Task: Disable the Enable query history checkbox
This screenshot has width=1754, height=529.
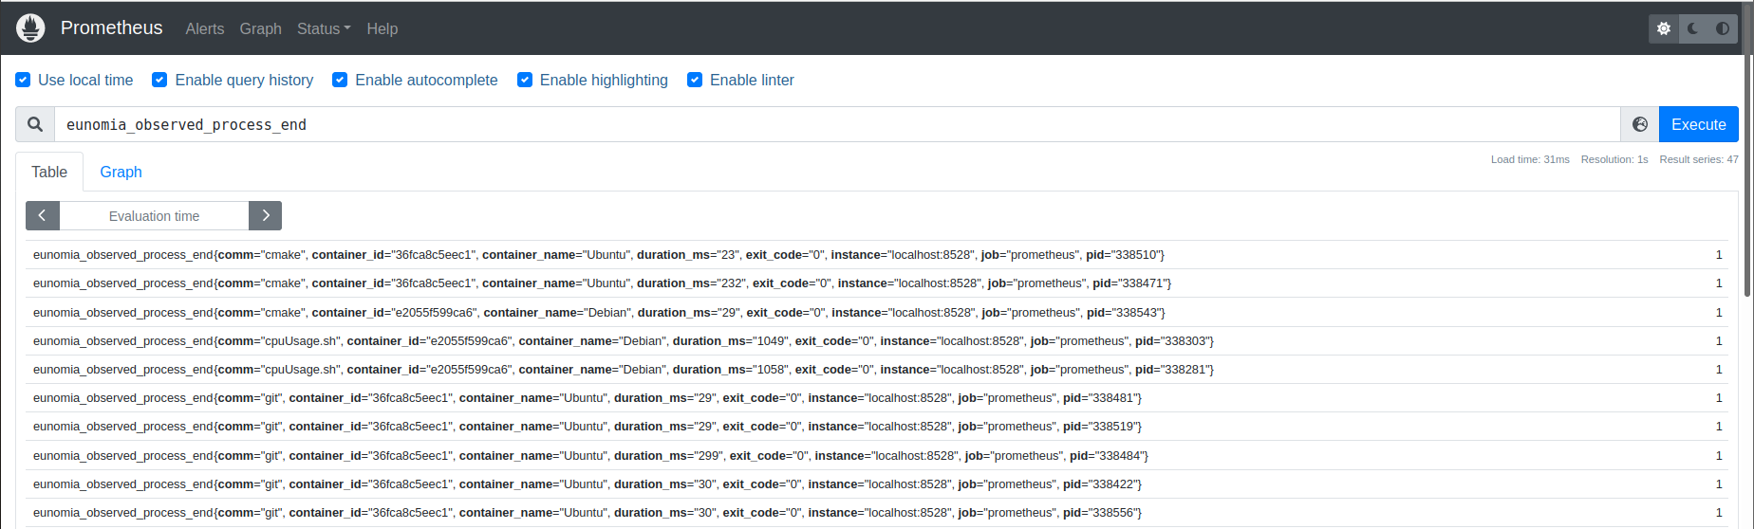Action: coord(160,80)
